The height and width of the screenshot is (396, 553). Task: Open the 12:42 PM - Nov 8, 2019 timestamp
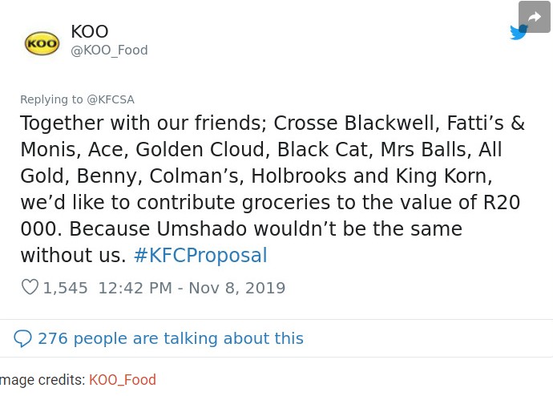click(192, 288)
